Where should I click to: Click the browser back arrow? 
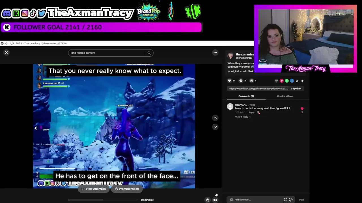7,43
